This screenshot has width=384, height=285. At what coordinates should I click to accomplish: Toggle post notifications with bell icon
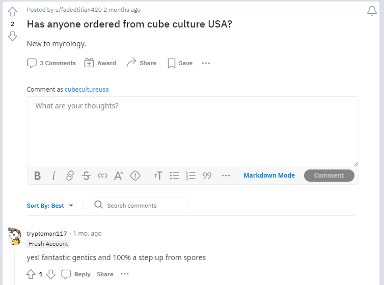coord(372,11)
